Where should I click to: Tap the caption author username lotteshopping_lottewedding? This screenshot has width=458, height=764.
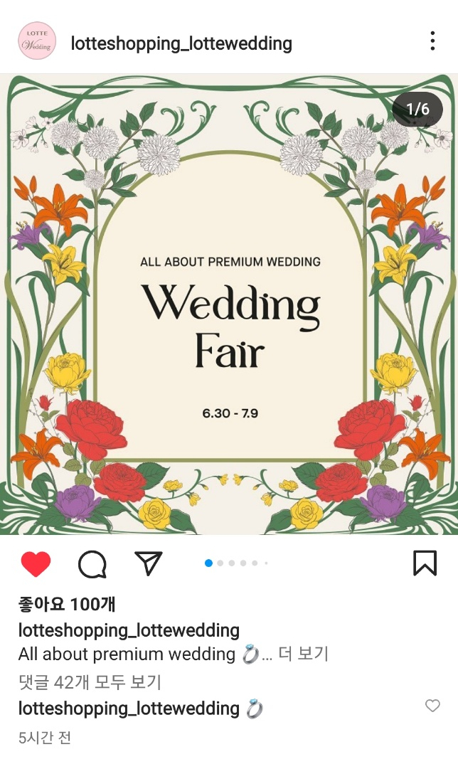pos(129,630)
